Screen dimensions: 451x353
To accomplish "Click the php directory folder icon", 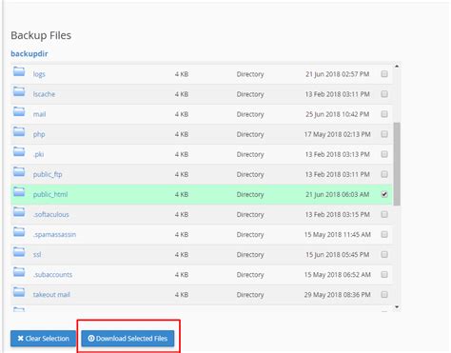I will click(x=19, y=131).
